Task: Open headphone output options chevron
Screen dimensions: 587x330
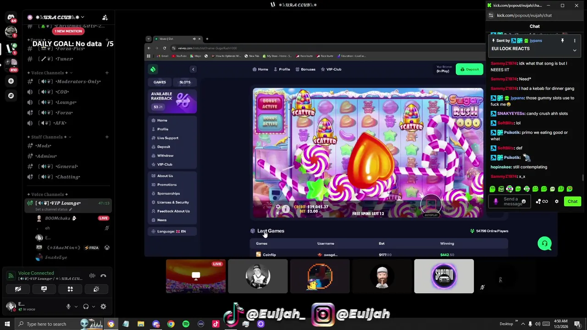Action: tap(93, 307)
